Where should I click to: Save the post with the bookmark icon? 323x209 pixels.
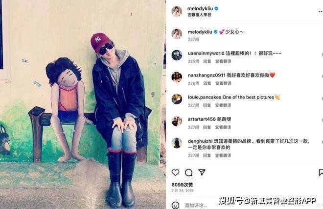tap(321, 172)
